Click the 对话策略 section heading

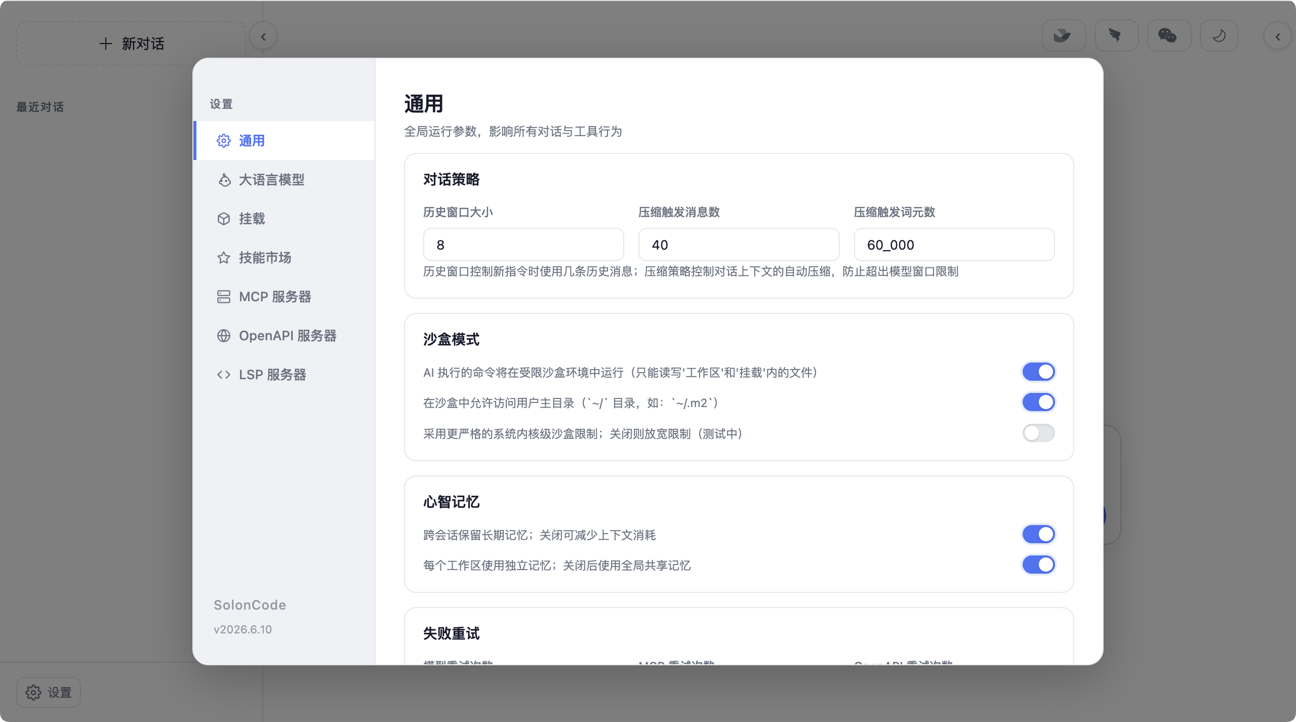pyautogui.click(x=451, y=179)
